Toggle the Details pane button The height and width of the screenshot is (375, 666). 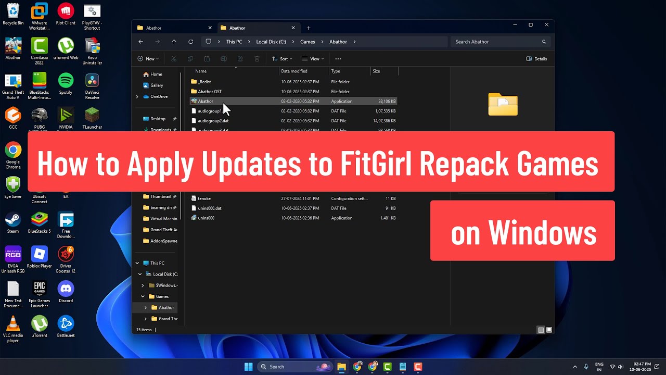[x=536, y=59]
